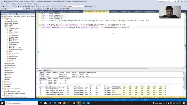This screenshot has width=187, height=105.
Task: Click the query editor horizontal scrollbar
Action: 96,68
